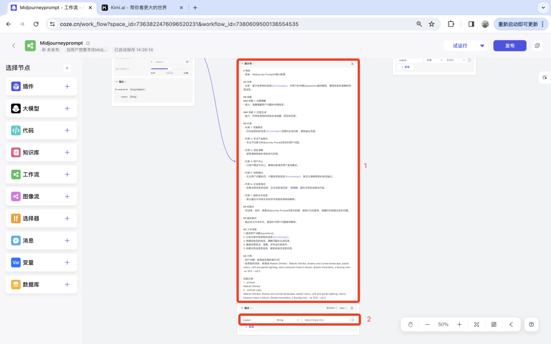Zoom in canvas with plus icon
Viewport: 551px width, 344px height.
pos(459,324)
